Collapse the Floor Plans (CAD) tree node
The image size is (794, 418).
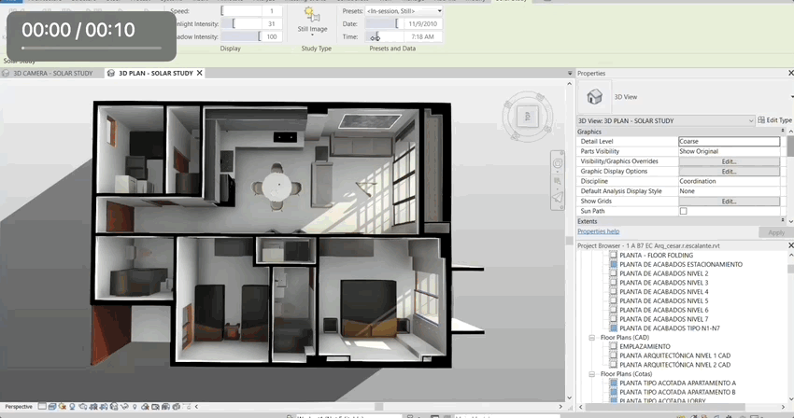[x=591, y=337]
